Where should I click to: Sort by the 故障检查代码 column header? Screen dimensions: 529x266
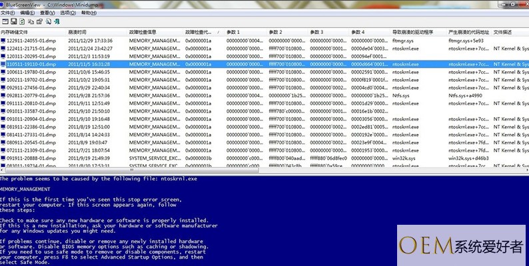(x=203, y=33)
